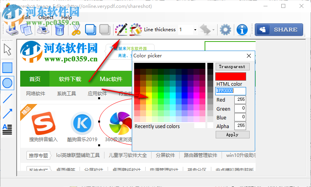Click the gray send-to-back square icon
311x187 pixels.
(x=105, y=30)
